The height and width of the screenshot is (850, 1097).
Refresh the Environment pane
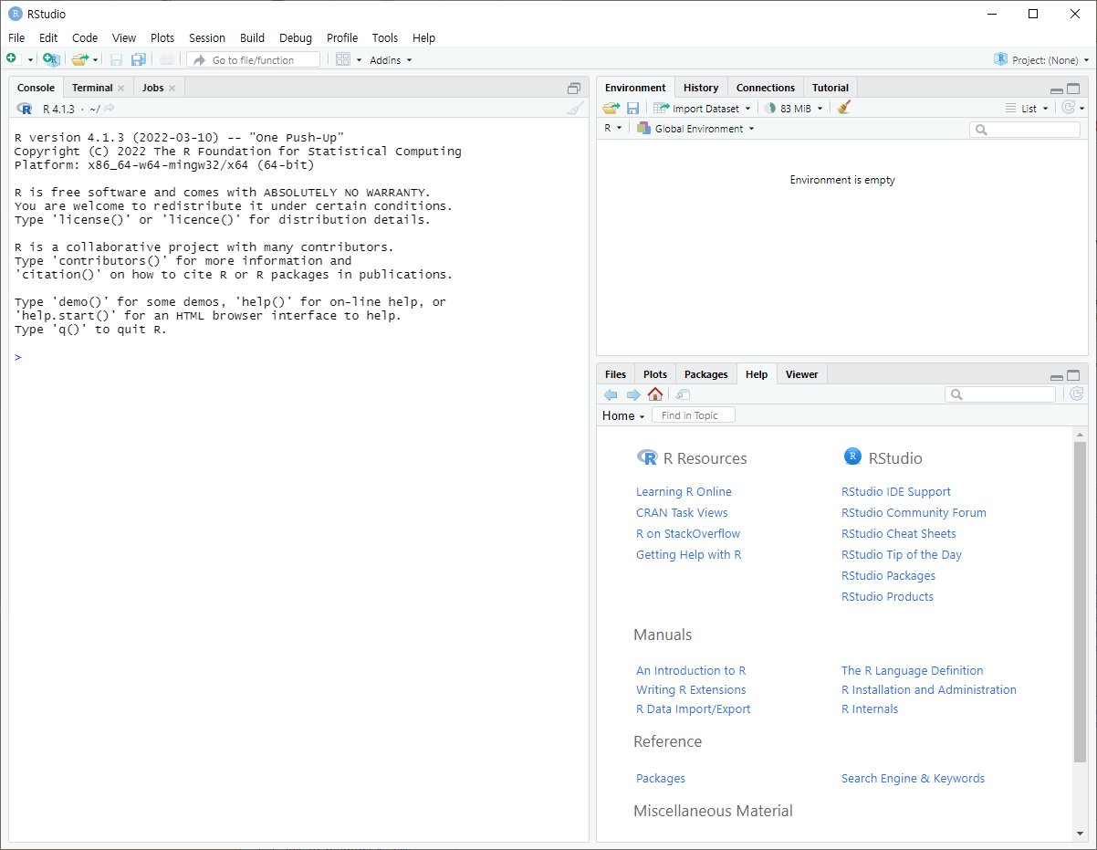click(x=1068, y=108)
